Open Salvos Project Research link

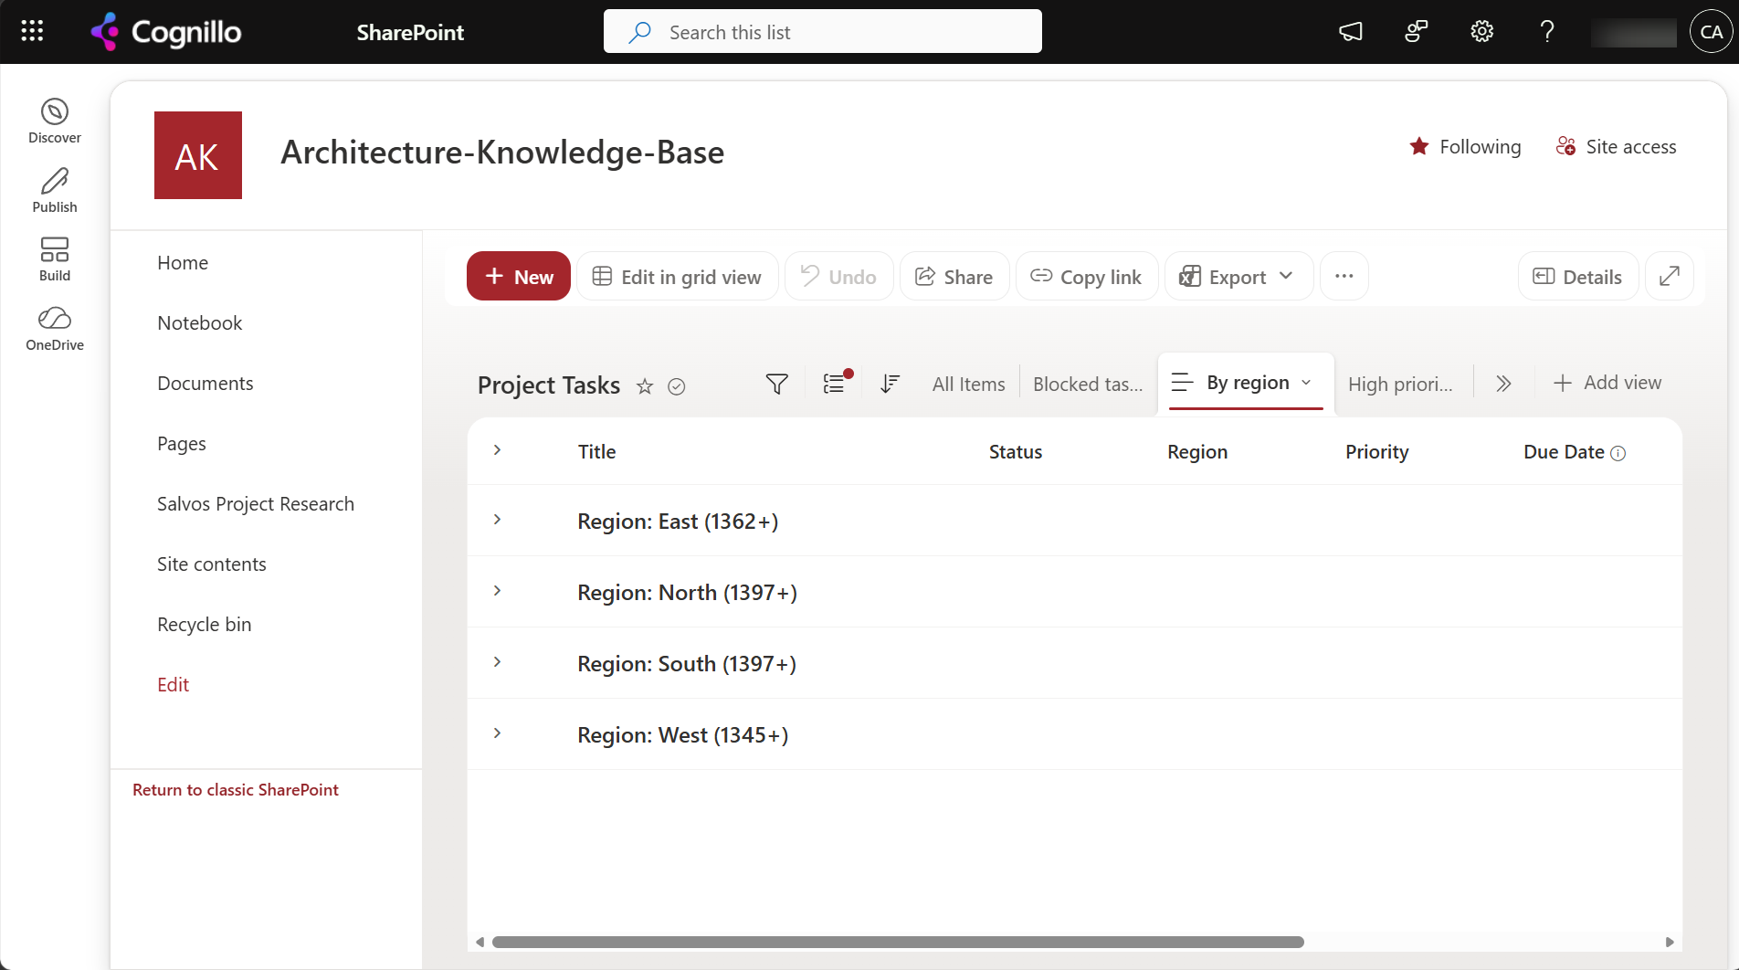[256, 504]
